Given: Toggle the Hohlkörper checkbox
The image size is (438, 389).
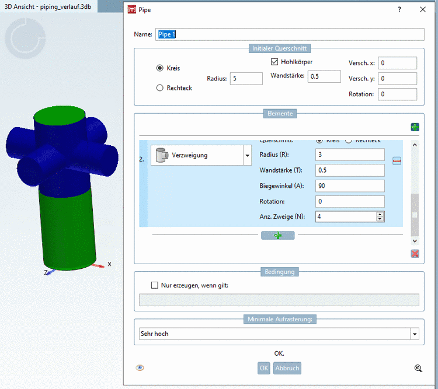Looking at the screenshot, I should tap(274, 62).
